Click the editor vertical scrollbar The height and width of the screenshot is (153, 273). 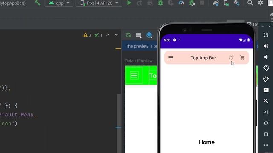(119, 123)
